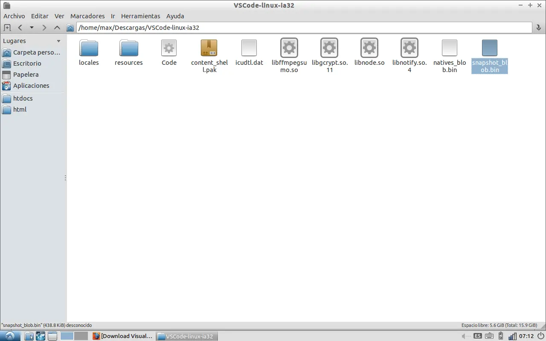Click the Espacio libre status text
The image size is (546, 341).
pyautogui.click(x=499, y=325)
